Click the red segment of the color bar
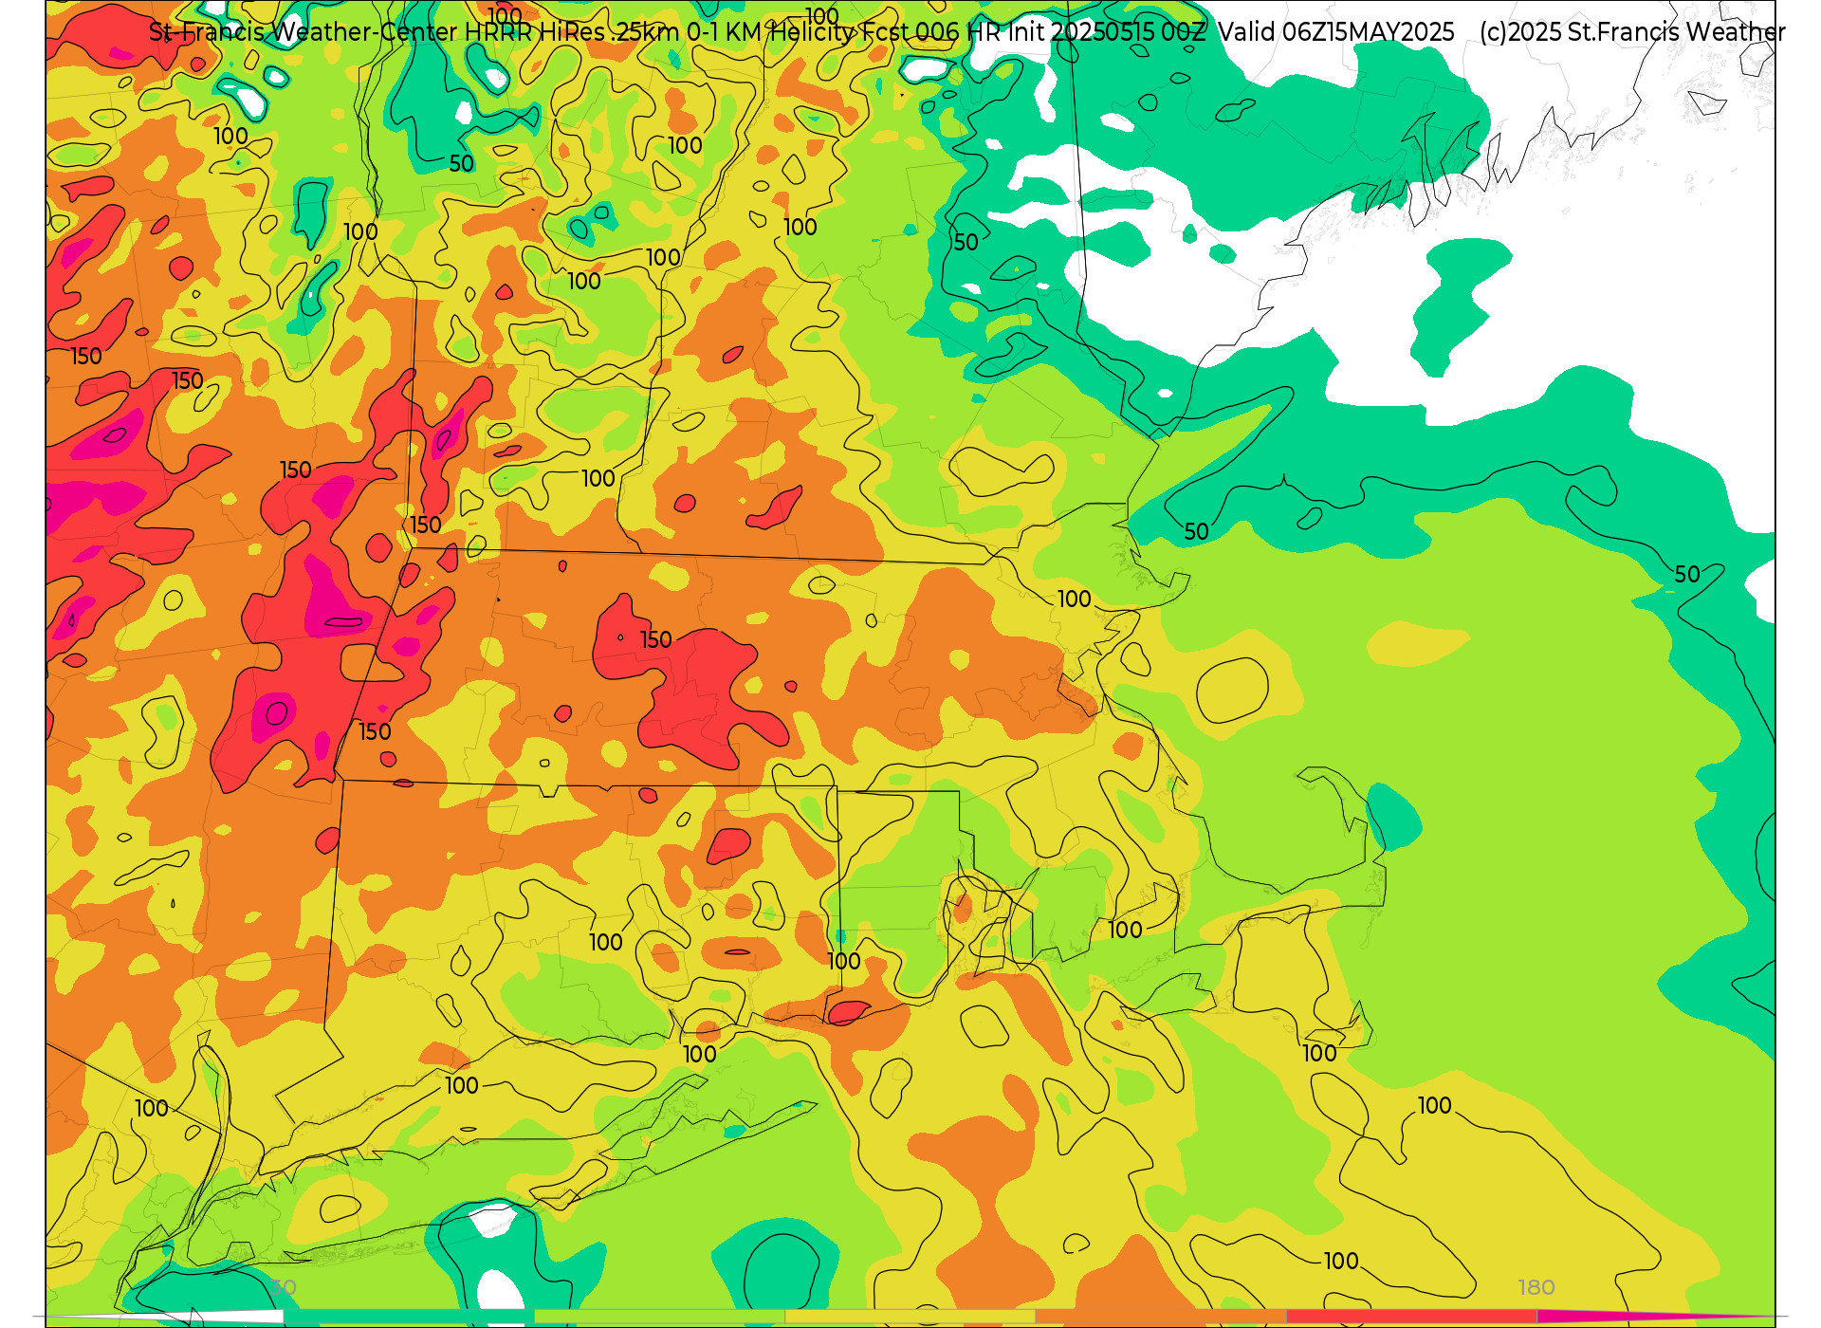1821x1328 pixels. pos(1411,1317)
